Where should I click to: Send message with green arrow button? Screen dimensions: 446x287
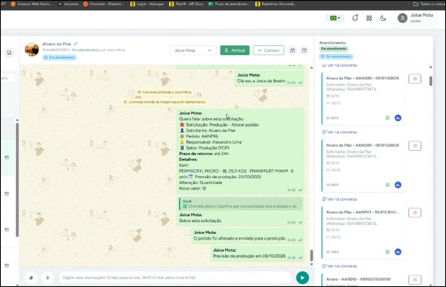point(302,278)
